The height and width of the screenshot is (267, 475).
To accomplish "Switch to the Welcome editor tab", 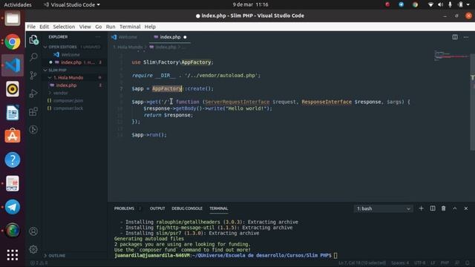I will pyautogui.click(x=128, y=37).
